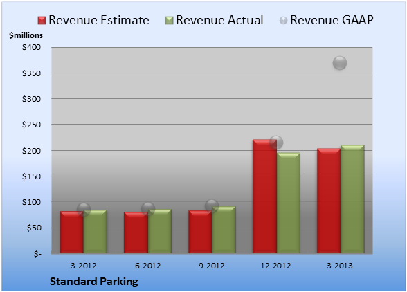The image size is (407, 292).
Task: Click the Standard Parking chart title
Action: (94, 282)
